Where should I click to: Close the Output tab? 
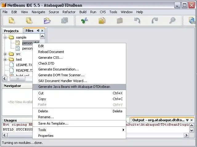(x=191, y=120)
